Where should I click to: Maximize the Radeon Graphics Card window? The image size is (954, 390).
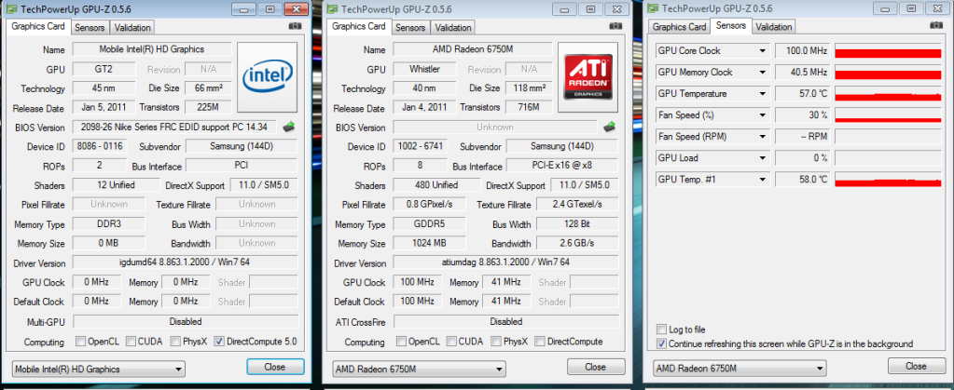(x=590, y=8)
